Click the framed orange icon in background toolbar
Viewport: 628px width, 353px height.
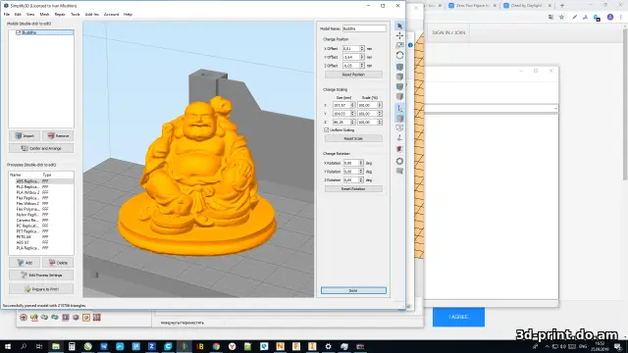point(86,318)
